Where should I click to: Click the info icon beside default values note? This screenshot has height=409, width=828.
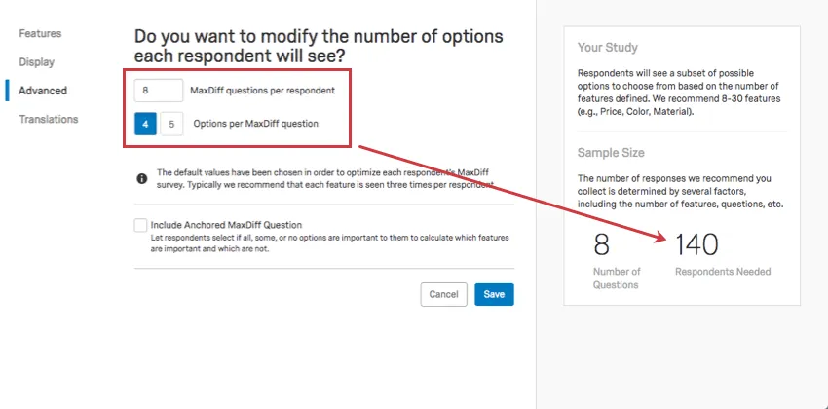tap(142, 178)
